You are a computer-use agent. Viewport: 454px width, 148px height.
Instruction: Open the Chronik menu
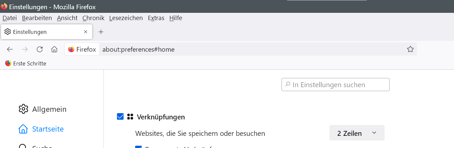pos(93,18)
